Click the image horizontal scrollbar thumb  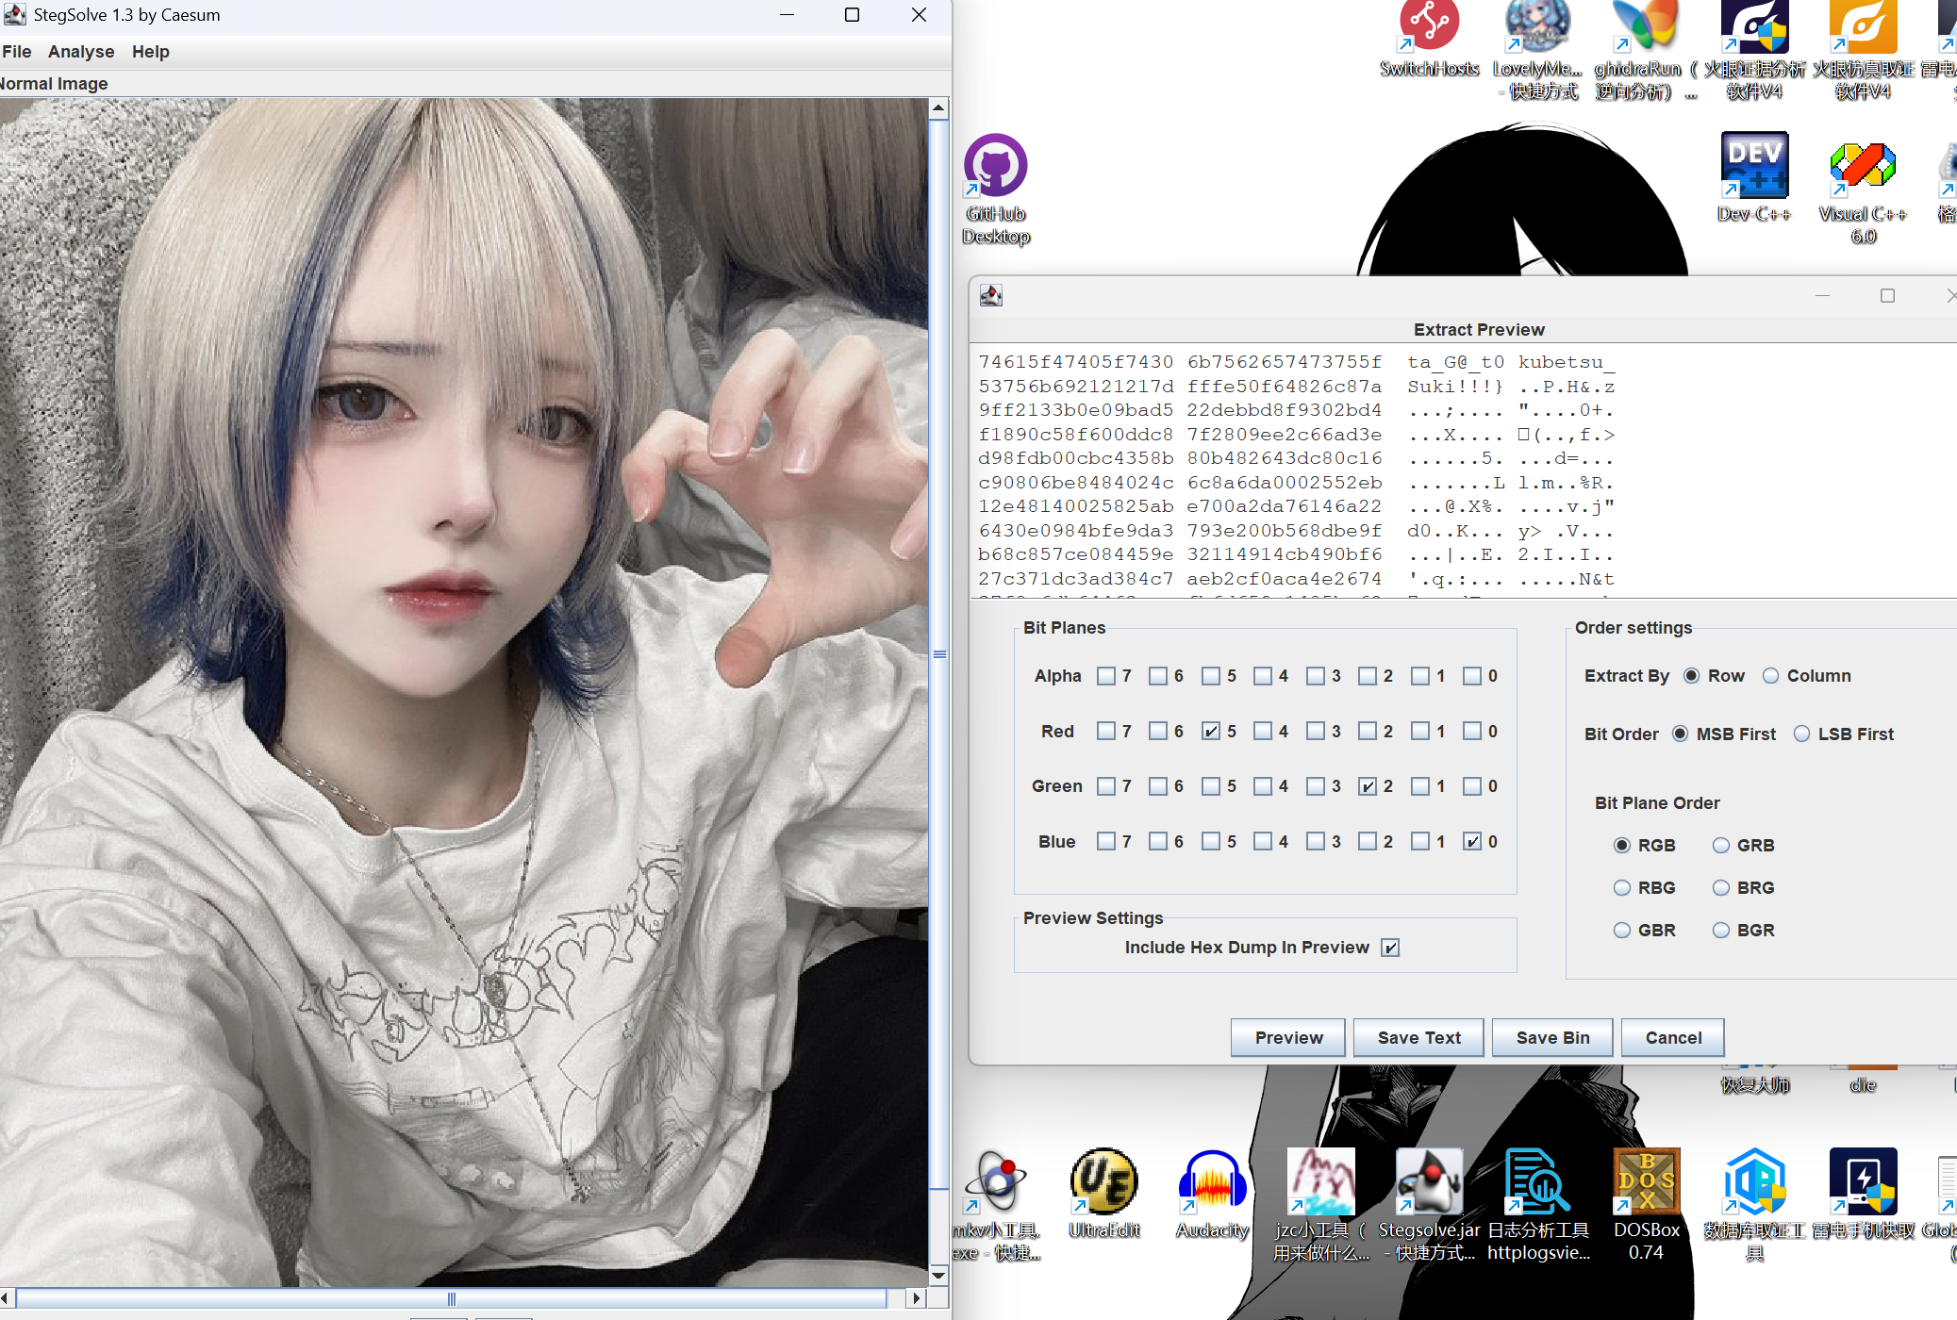click(x=451, y=1298)
